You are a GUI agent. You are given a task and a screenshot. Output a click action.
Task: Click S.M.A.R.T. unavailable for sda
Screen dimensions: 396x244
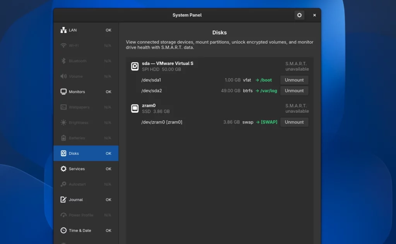[x=297, y=66]
